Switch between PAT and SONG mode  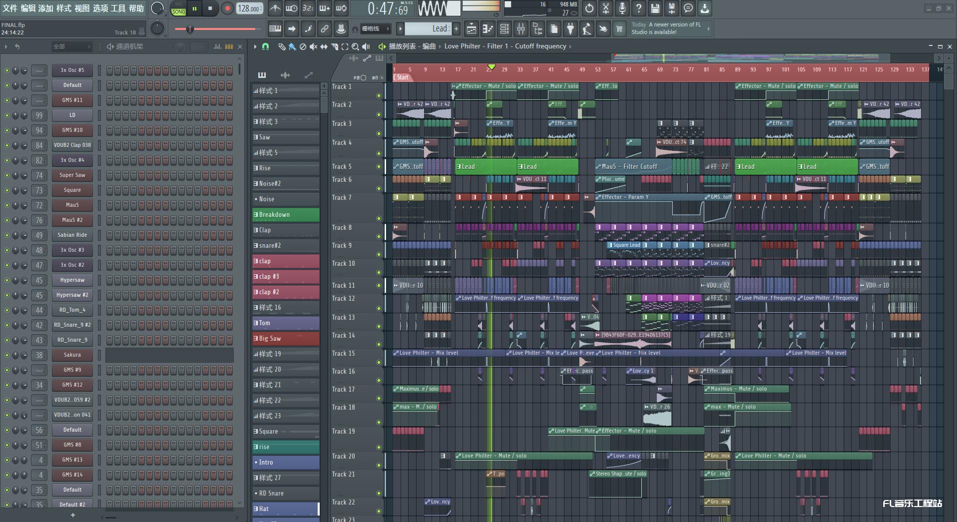click(x=179, y=8)
